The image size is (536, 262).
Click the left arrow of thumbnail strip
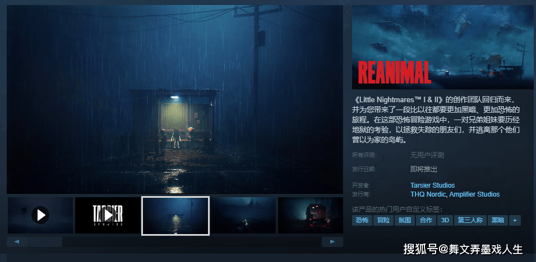[x=17, y=242]
